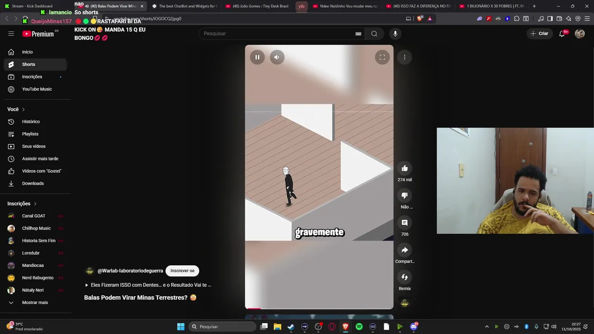Open Nerd Rabugento subscription

coord(35,278)
